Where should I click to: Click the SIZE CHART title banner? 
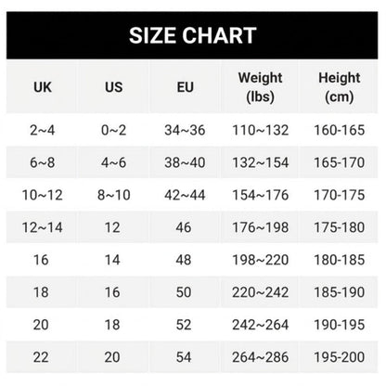coord(192,35)
